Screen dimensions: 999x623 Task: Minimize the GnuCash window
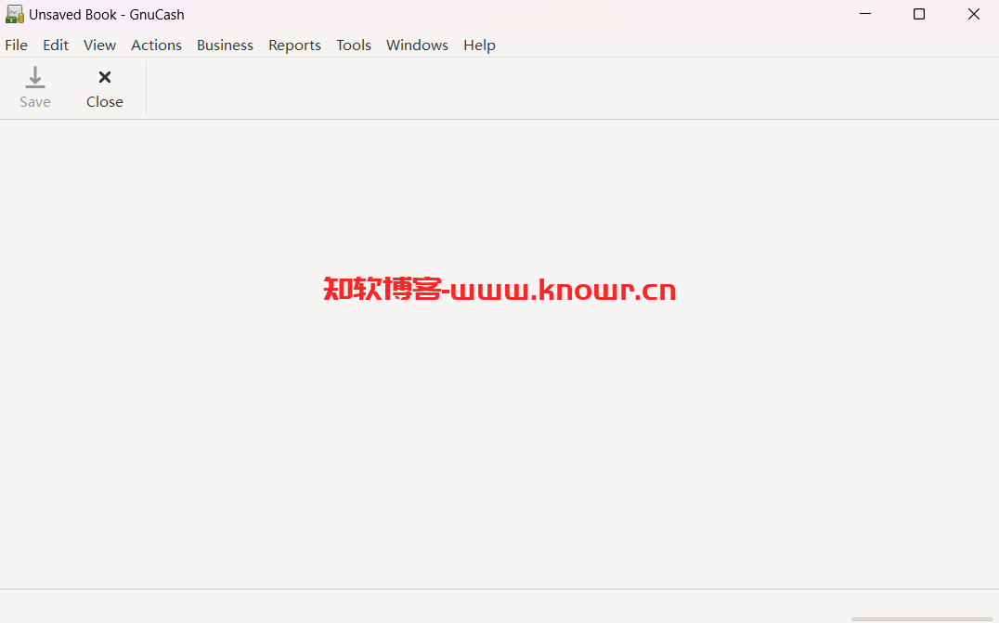pyautogui.click(x=865, y=14)
